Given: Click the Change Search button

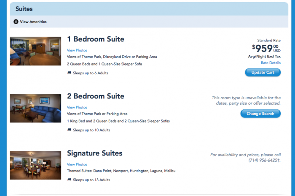Looking at the screenshot, I should point(260,114).
